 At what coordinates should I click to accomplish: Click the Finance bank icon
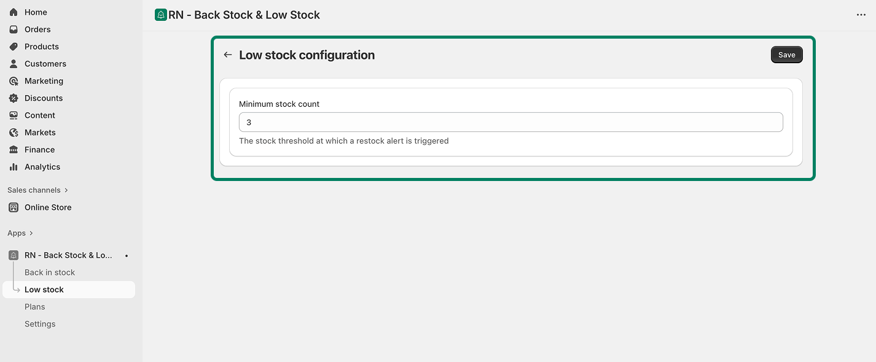tap(14, 150)
